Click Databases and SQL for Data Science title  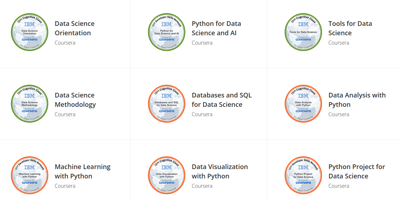[222, 100]
